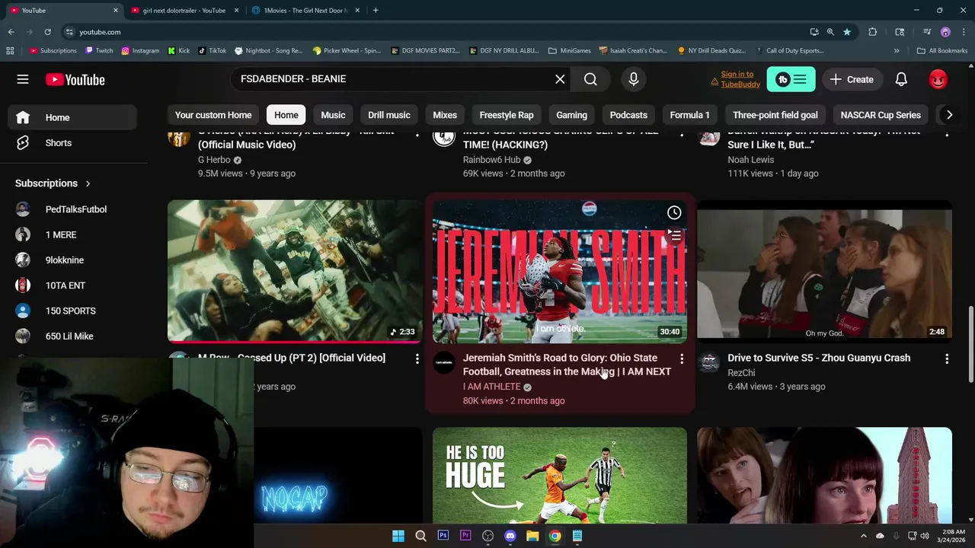The height and width of the screenshot is (548, 975).
Task: Clear the search box with the X
Action: (560, 79)
